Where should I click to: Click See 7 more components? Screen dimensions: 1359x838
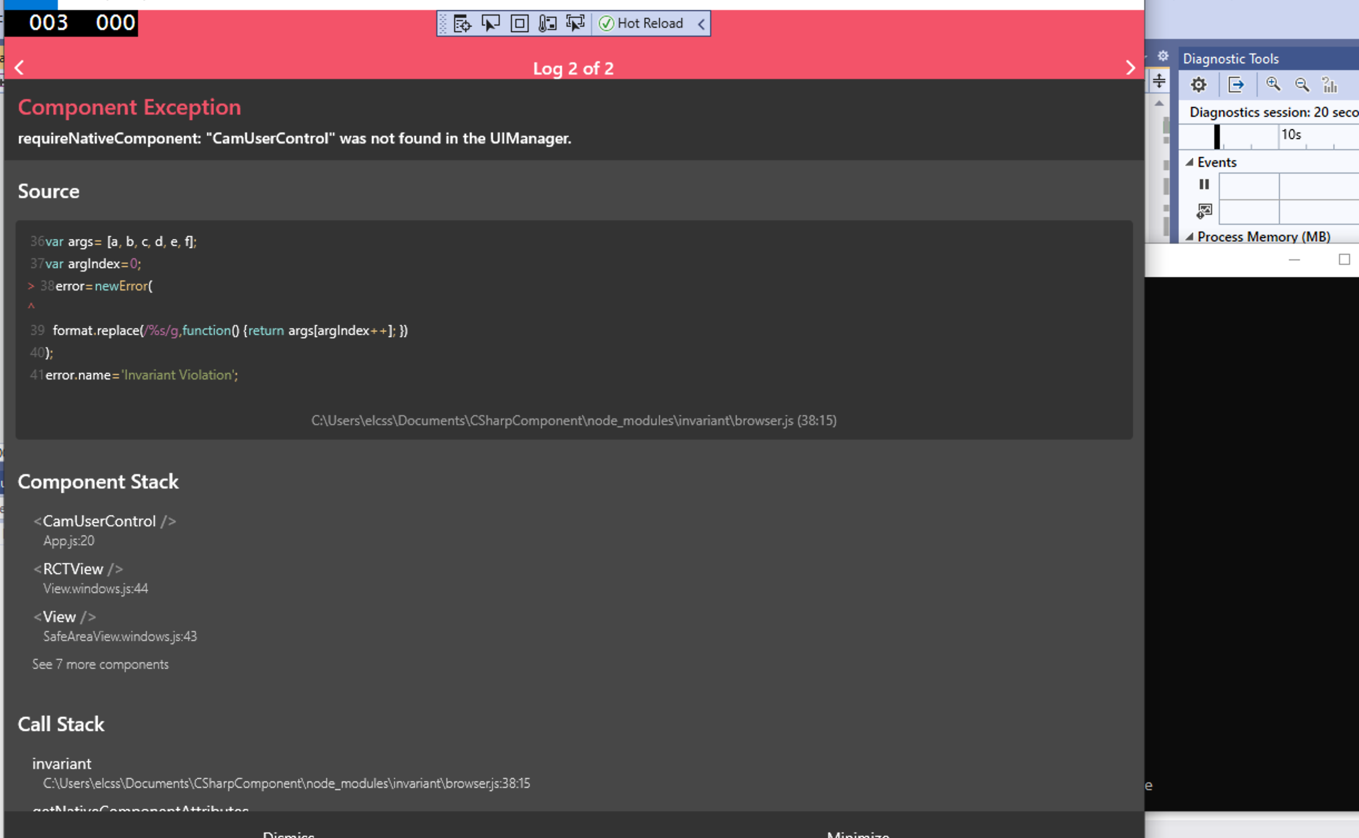coord(100,664)
